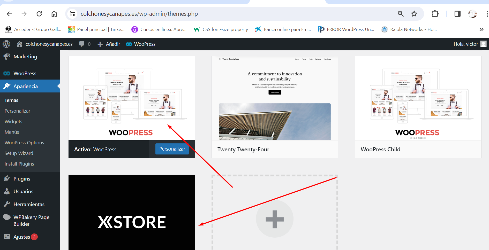489x250 pixels.
Task: Select the Twenty Twenty-Four theme thumbnail
Action: (275, 98)
